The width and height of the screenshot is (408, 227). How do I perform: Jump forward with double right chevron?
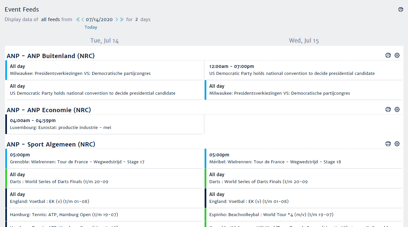pos(122,19)
